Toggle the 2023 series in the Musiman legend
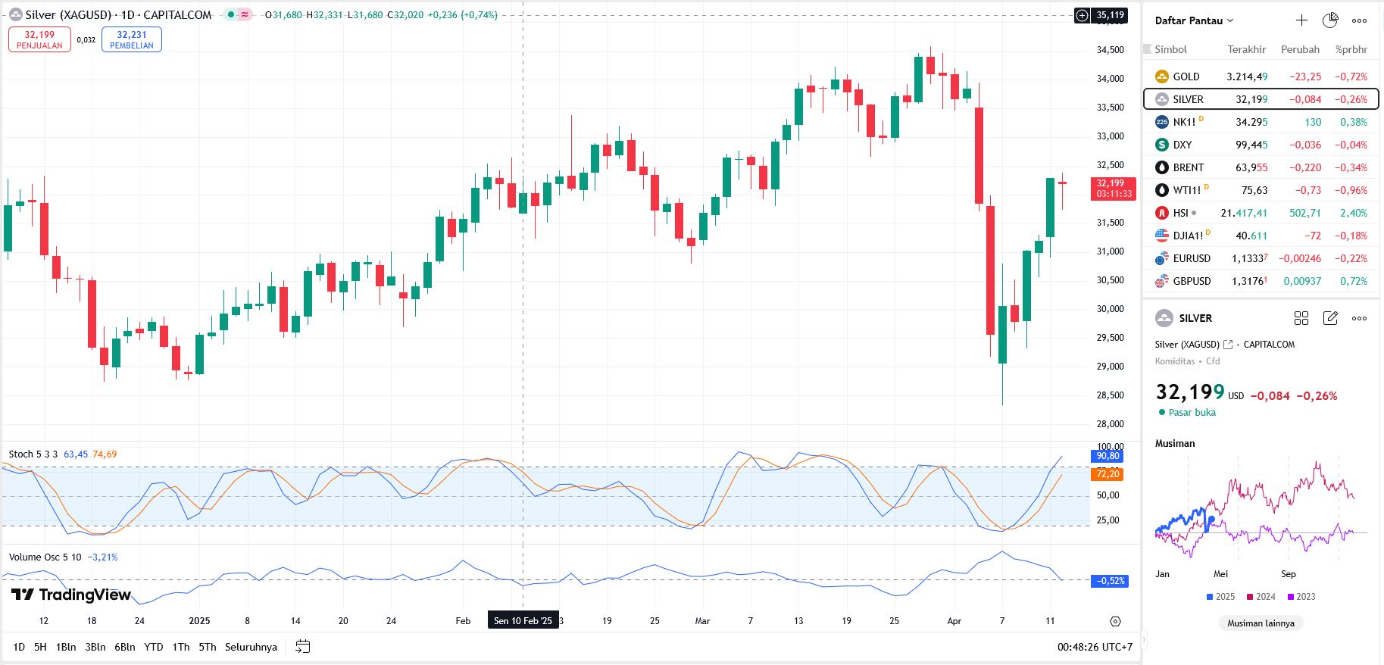This screenshot has height=665, width=1384. click(x=1301, y=597)
